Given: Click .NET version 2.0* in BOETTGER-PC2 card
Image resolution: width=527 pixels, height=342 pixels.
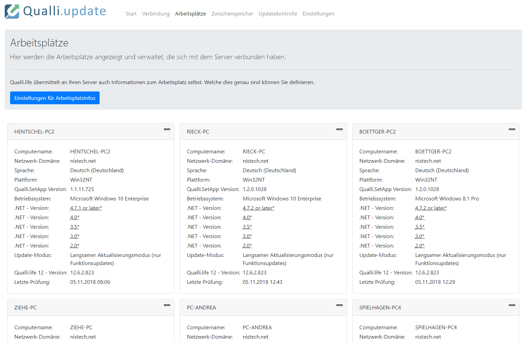Looking at the screenshot, I should pyautogui.click(x=420, y=246).
